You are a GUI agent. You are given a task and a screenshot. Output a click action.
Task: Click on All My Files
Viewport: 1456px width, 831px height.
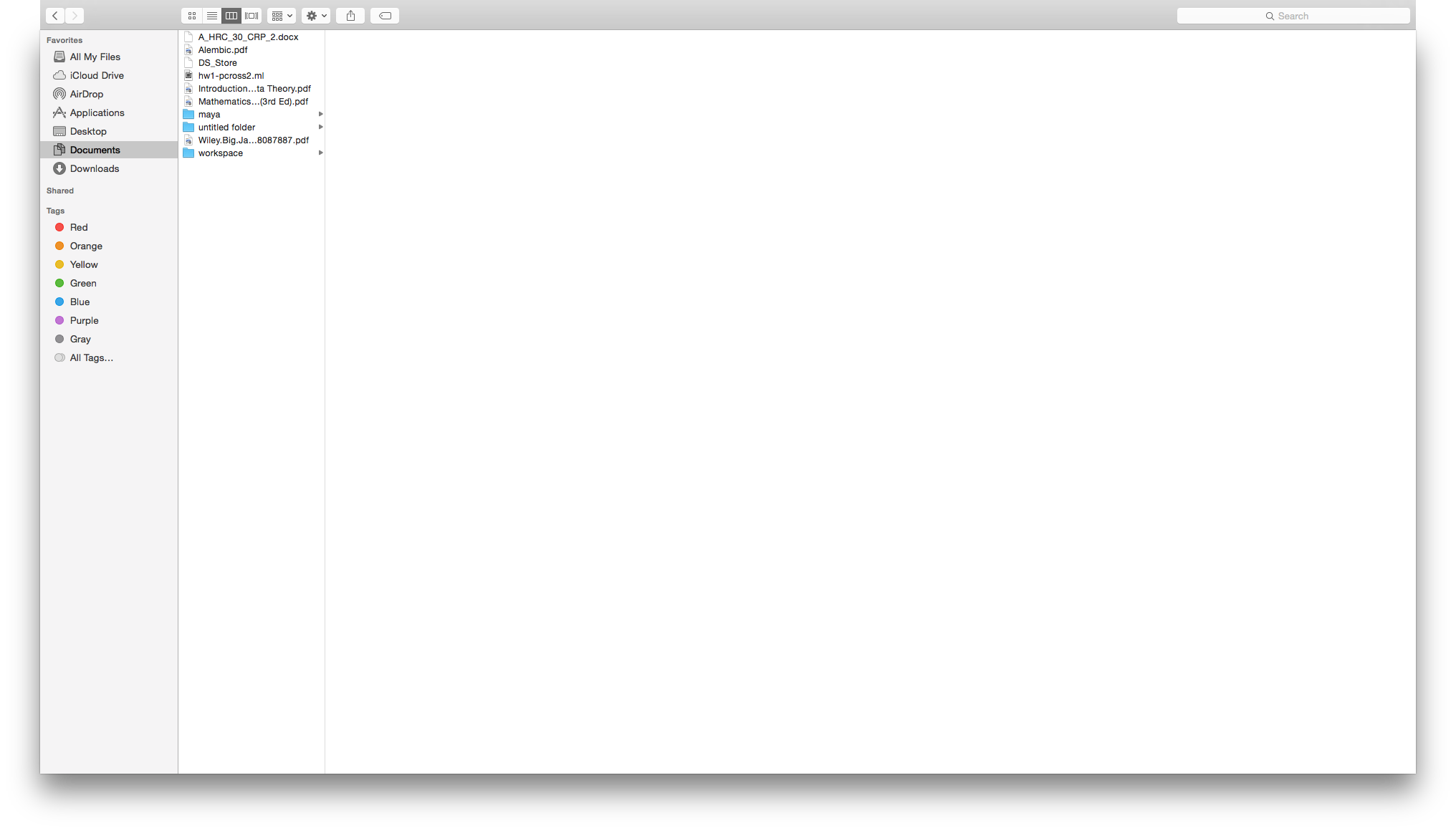(x=95, y=56)
